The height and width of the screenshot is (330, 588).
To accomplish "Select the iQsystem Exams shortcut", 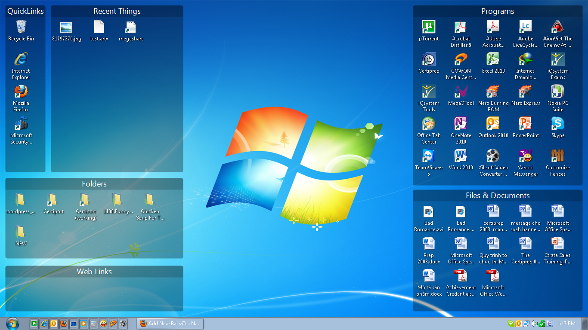I will point(558,66).
